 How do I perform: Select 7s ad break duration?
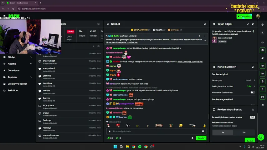point(223,132)
